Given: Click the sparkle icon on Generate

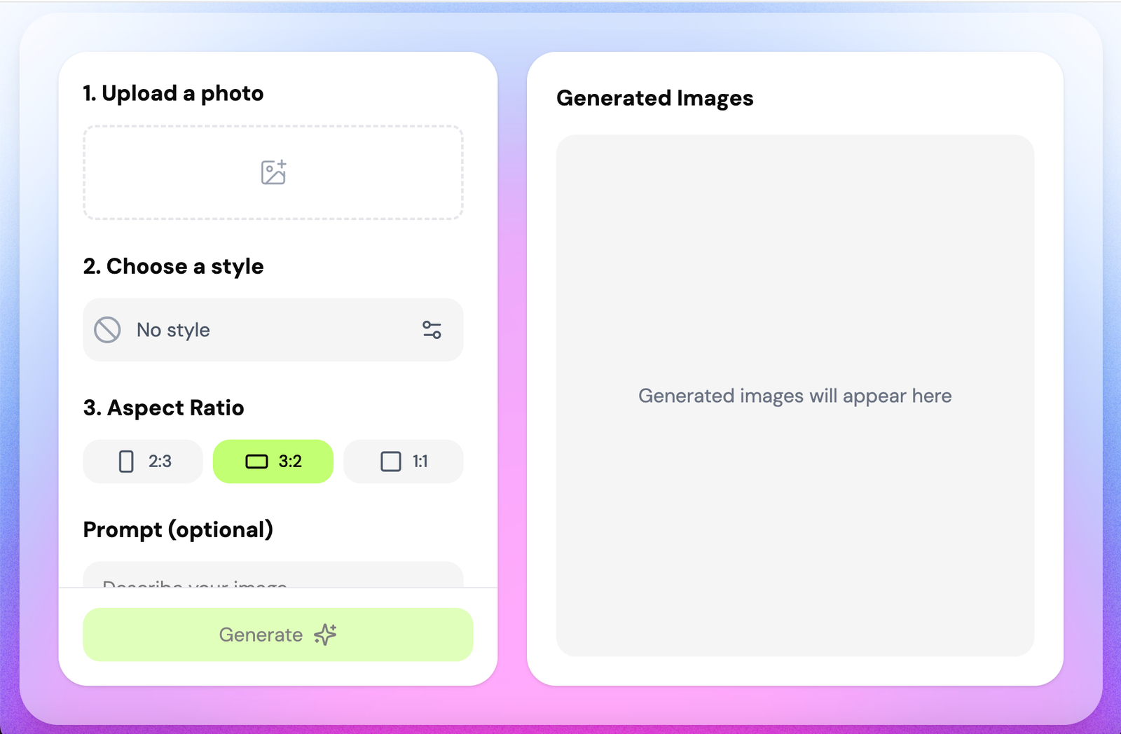Looking at the screenshot, I should [325, 635].
